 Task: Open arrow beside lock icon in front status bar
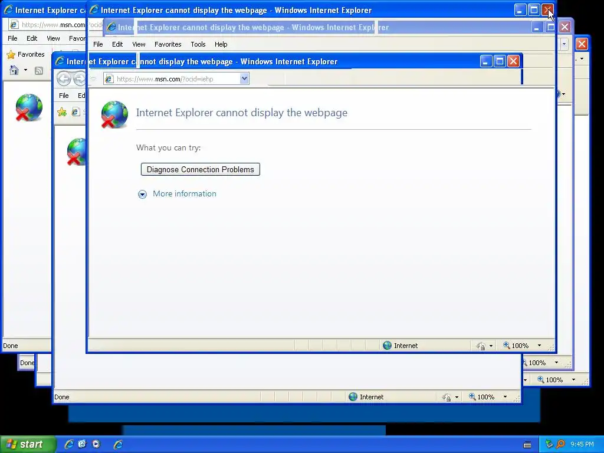point(491,346)
